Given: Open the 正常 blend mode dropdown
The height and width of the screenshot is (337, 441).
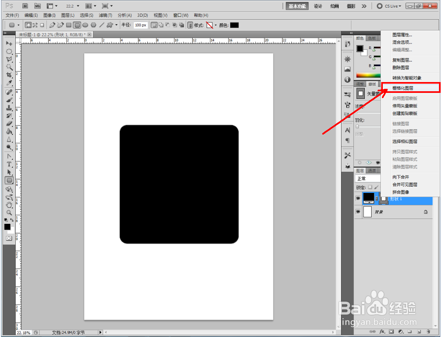Looking at the screenshot, I should pos(368,179).
